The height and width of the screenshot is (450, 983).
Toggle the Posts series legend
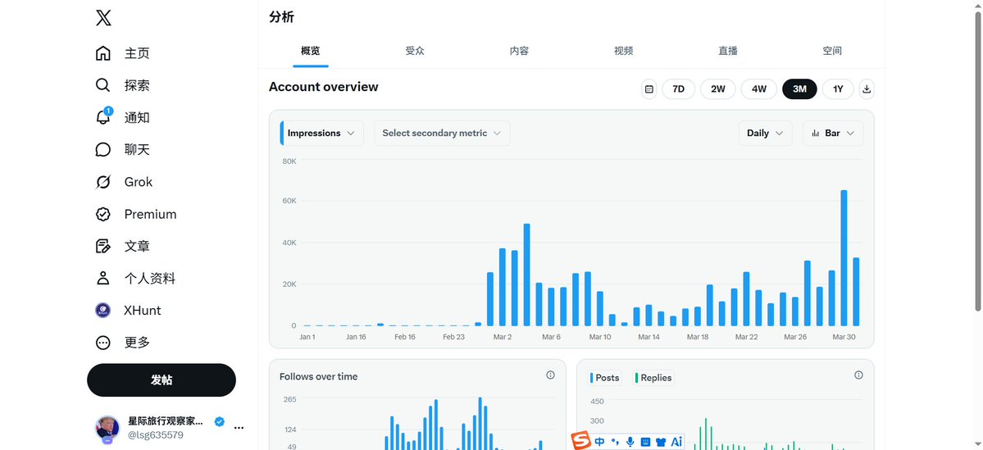(605, 378)
